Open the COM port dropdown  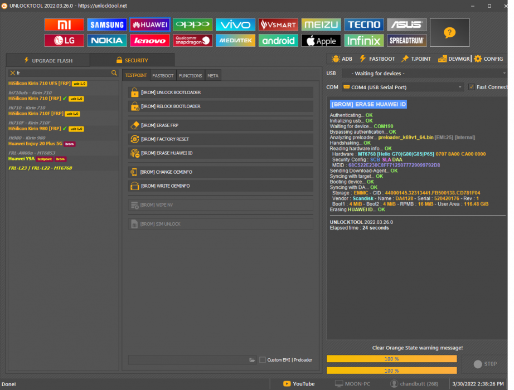click(x=403, y=87)
